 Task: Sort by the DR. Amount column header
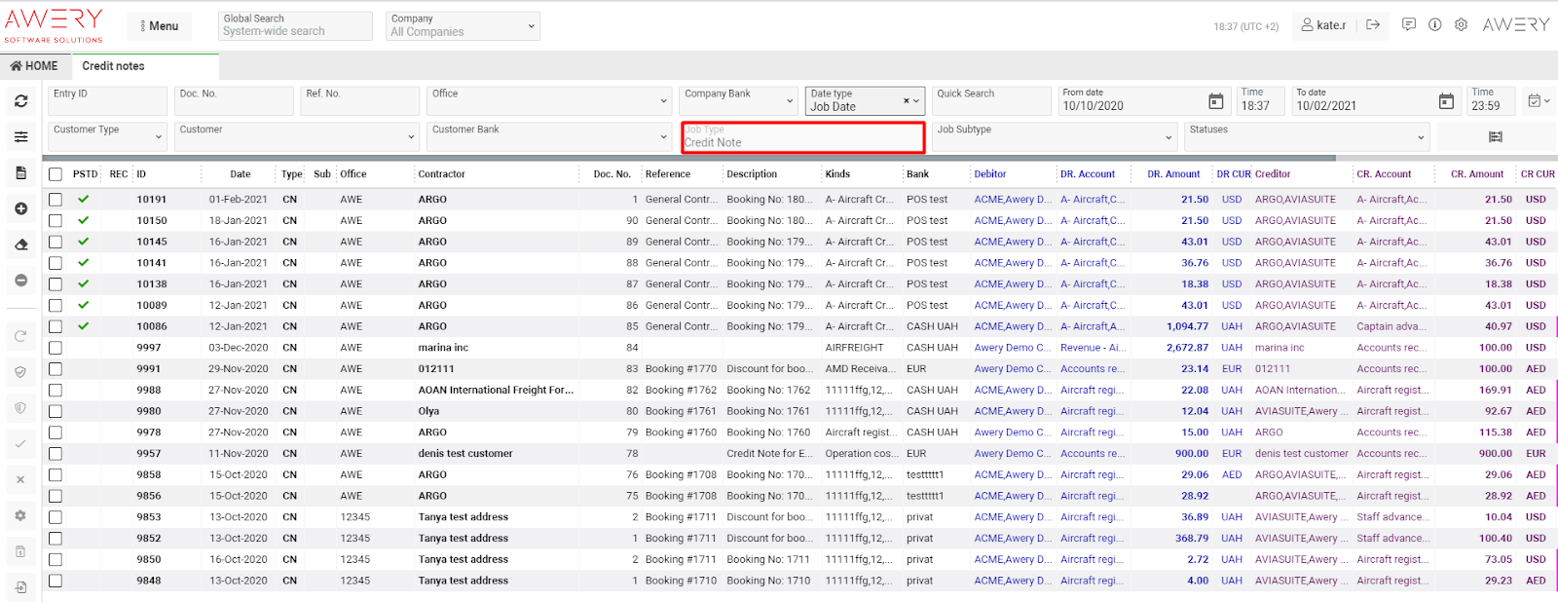1172,174
